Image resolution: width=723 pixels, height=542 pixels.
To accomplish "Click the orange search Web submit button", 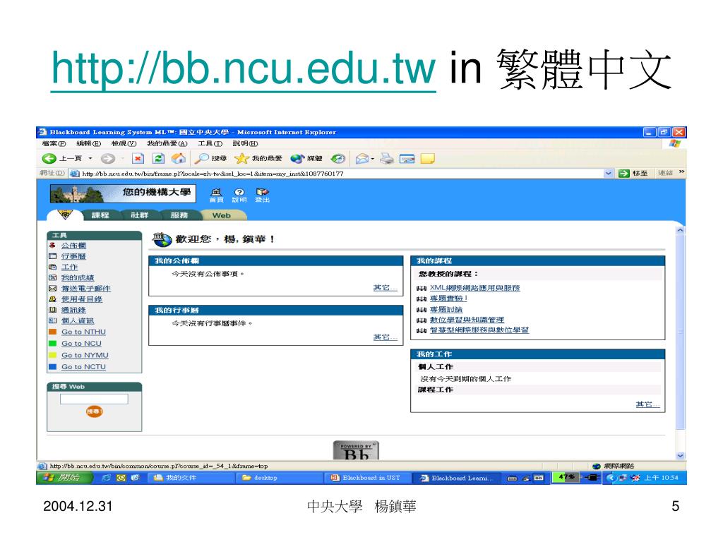I will tap(94, 411).
